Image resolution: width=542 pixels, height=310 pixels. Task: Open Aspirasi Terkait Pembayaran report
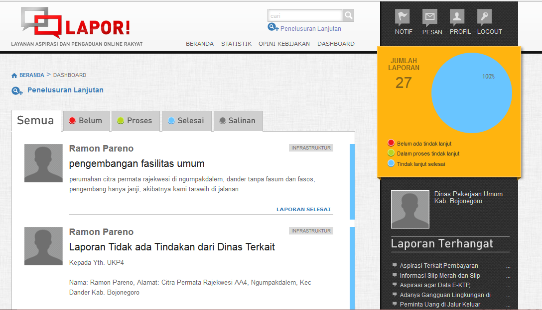[439, 266]
